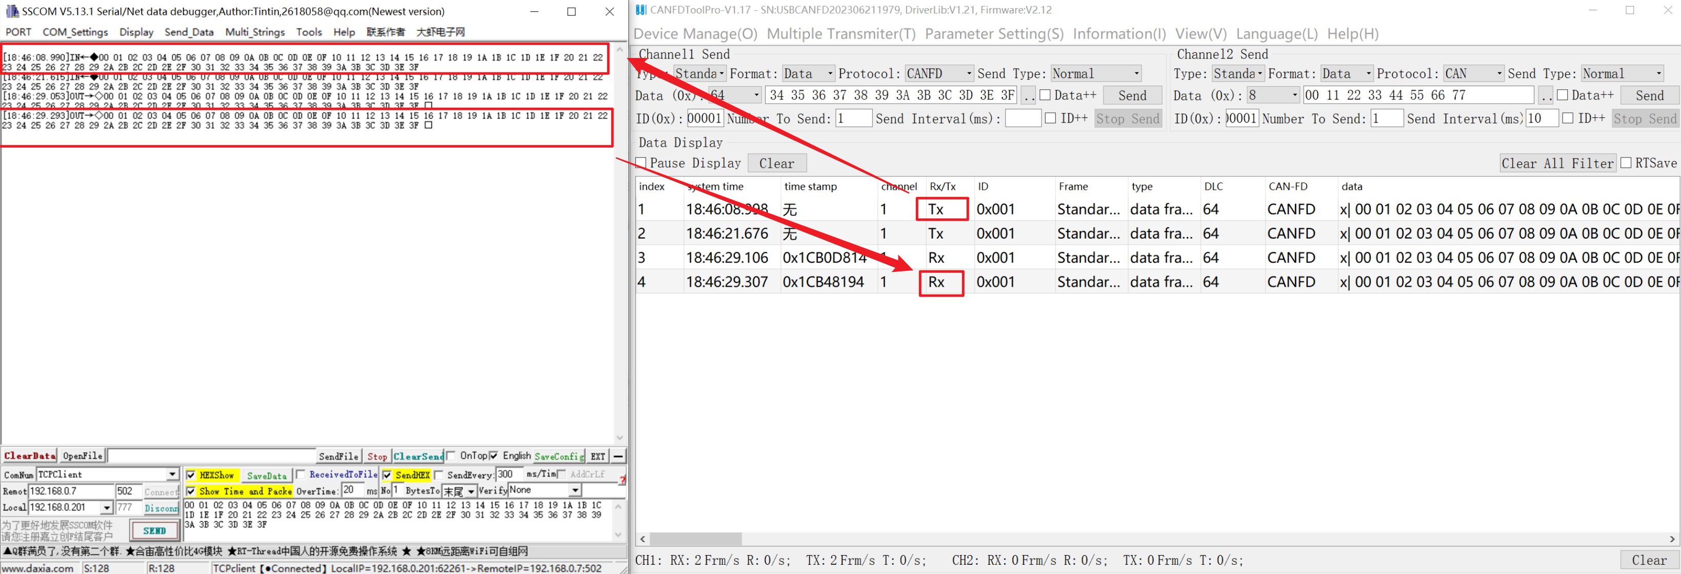This screenshot has width=1681, height=574.
Task: Click the red question mark help icon
Action: (622, 481)
